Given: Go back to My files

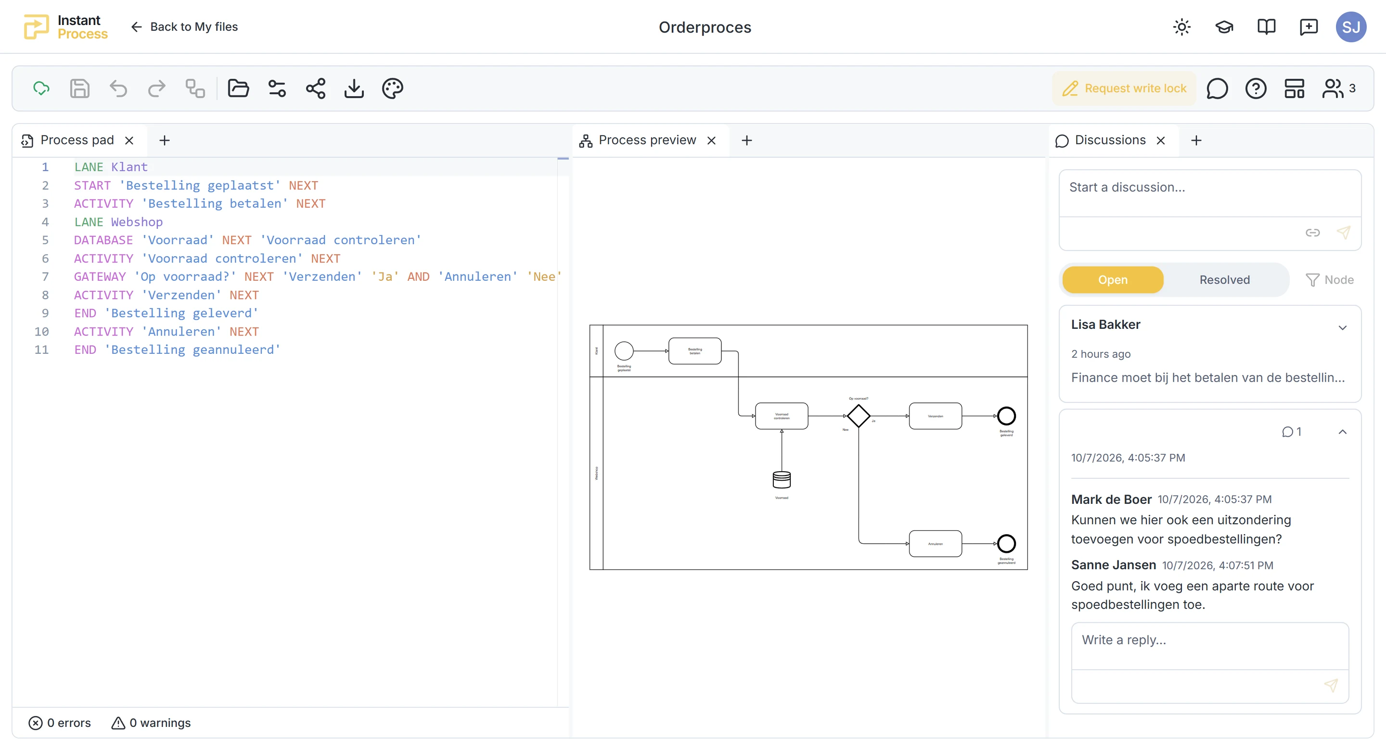Looking at the screenshot, I should click(184, 27).
